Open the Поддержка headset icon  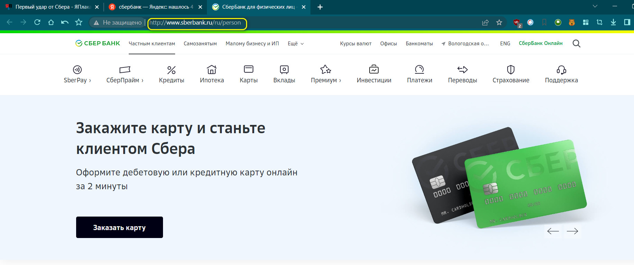pos(561,70)
